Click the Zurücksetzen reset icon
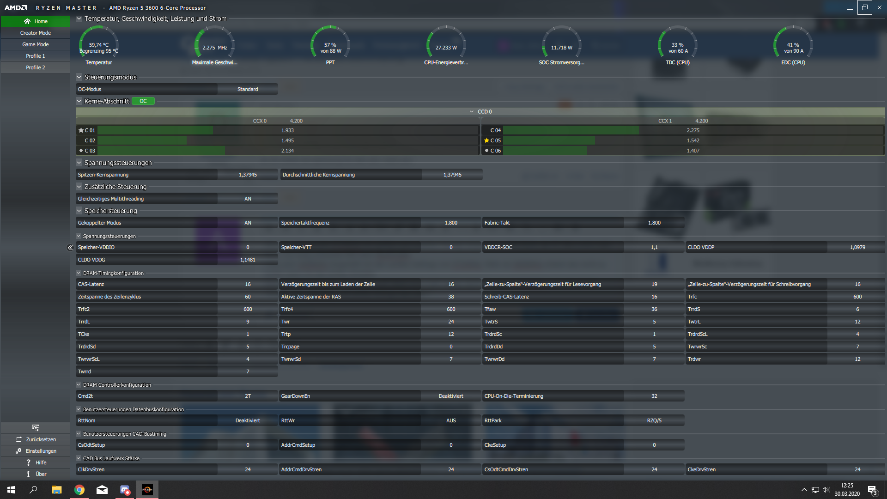 click(19, 439)
